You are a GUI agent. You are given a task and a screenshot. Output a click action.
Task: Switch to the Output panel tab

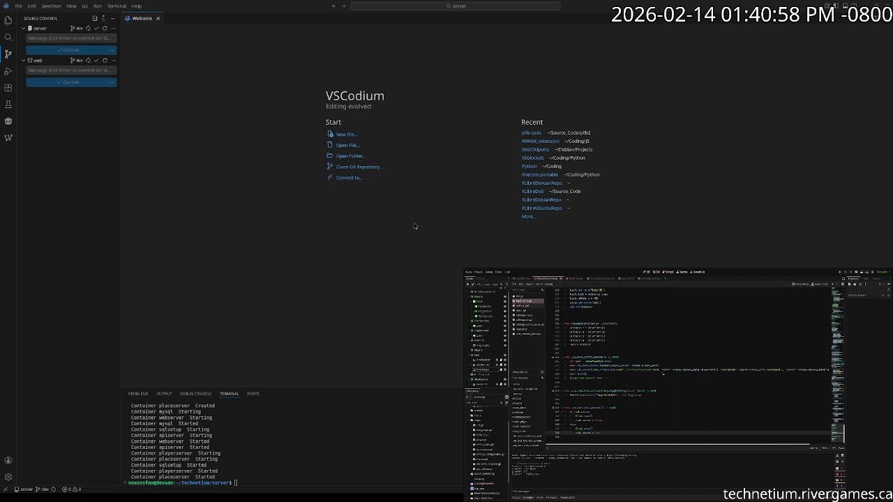[x=164, y=394]
